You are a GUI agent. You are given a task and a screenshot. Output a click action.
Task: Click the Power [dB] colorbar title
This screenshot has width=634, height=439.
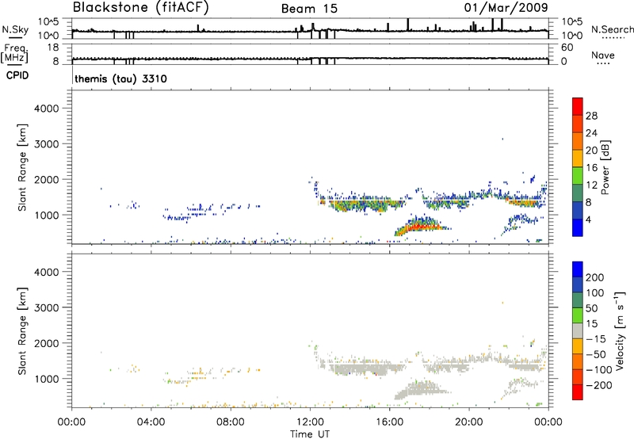coord(605,167)
